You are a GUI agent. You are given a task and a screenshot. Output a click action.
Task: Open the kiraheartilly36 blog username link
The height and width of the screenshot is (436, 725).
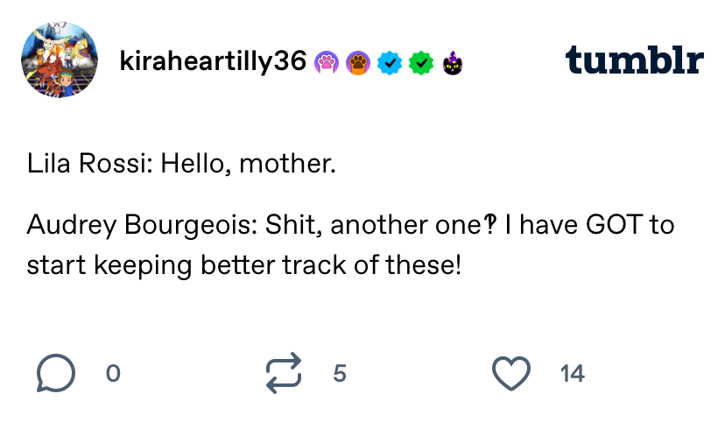tap(213, 61)
